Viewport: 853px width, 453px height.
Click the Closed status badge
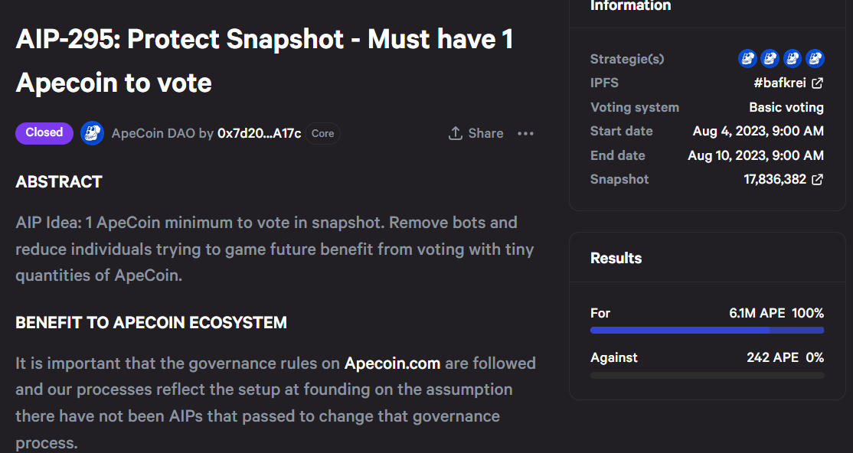[44, 132]
